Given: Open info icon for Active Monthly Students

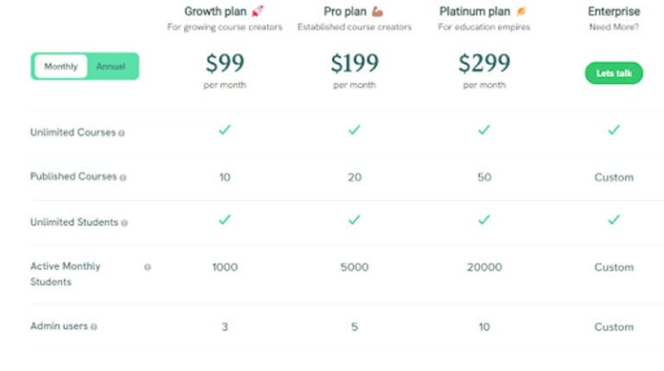Looking at the screenshot, I should pyautogui.click(x=147, y=267).
